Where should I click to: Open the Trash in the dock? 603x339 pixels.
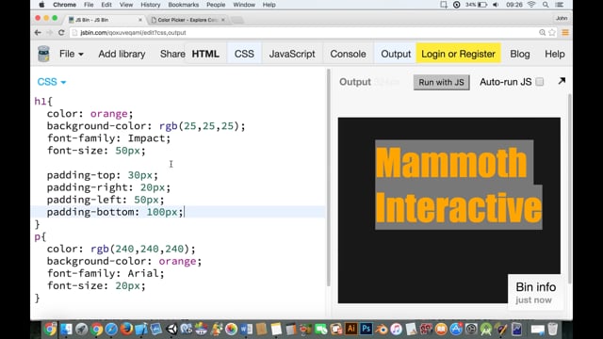(x=553, y=329)
